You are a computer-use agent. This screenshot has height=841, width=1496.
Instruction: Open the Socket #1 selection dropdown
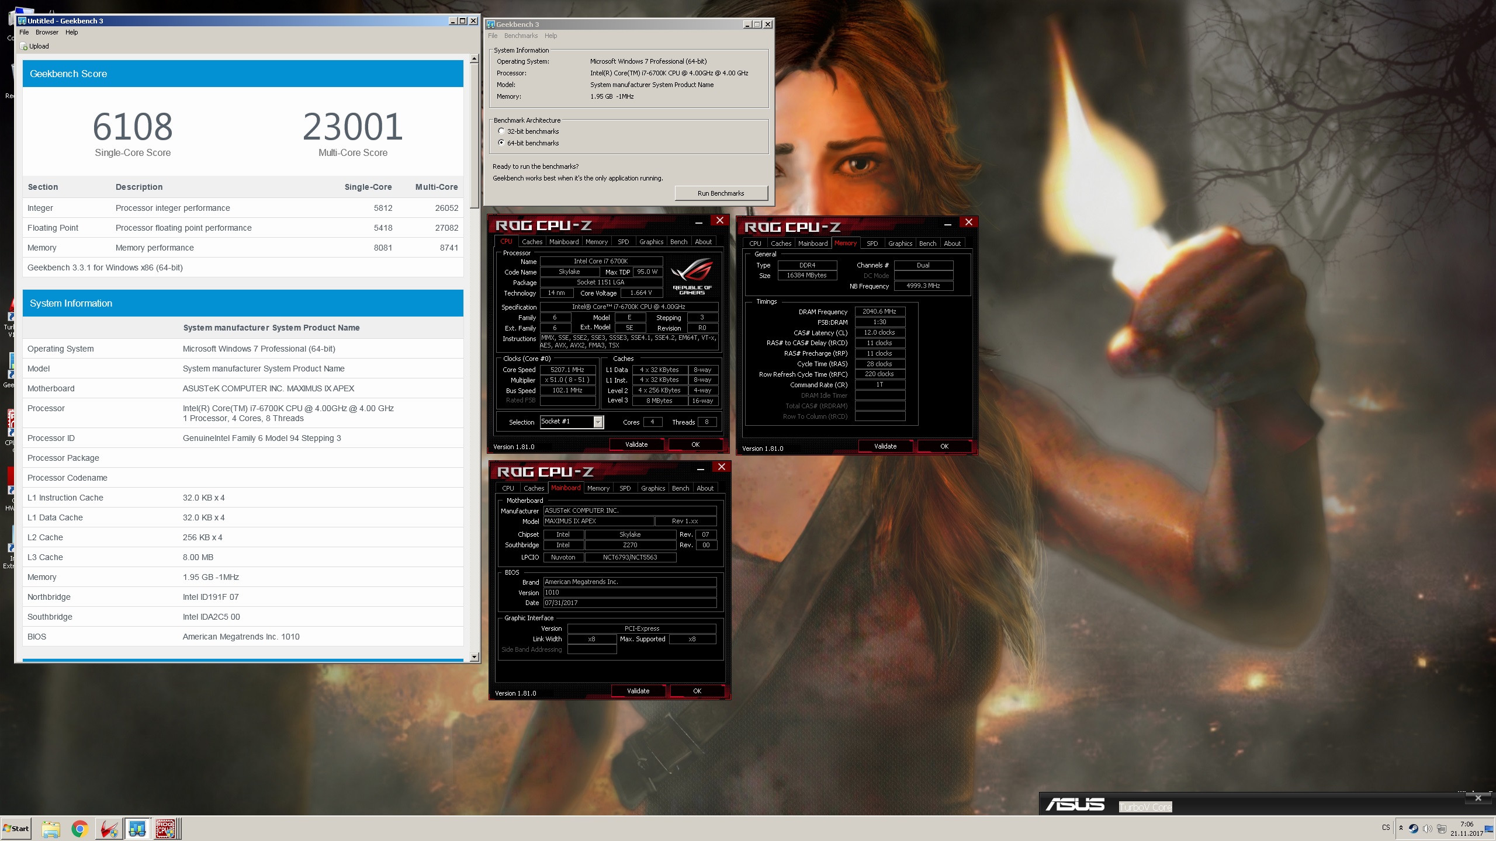click(x=598, y=422)
